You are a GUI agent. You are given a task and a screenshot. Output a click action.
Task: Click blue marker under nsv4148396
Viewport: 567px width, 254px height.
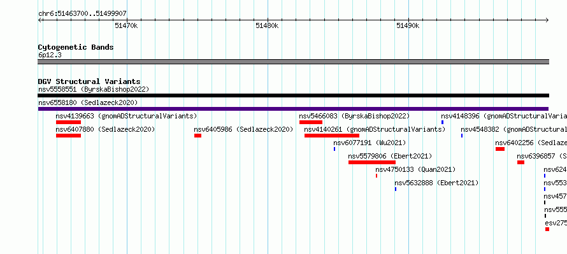tap(442, 122)
